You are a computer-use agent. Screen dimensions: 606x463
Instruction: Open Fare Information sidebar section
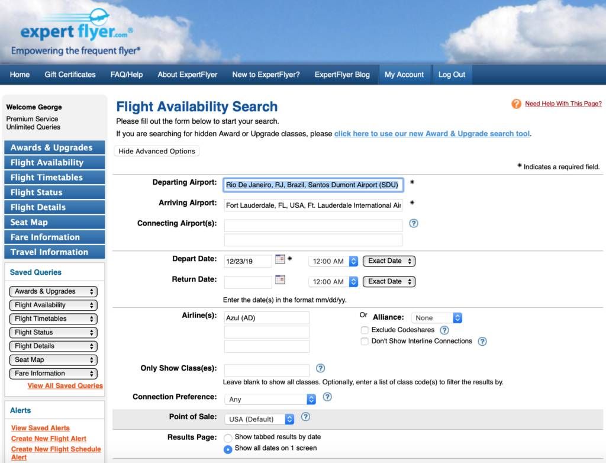(x=54, y=237)
